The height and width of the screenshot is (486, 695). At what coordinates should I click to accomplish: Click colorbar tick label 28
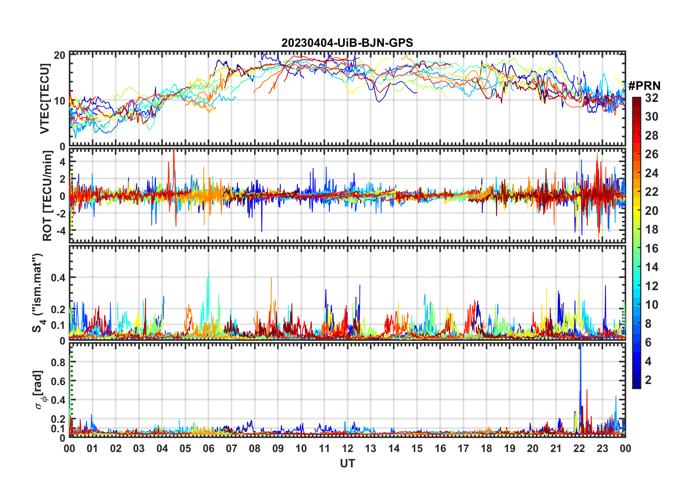pos(652,136)
